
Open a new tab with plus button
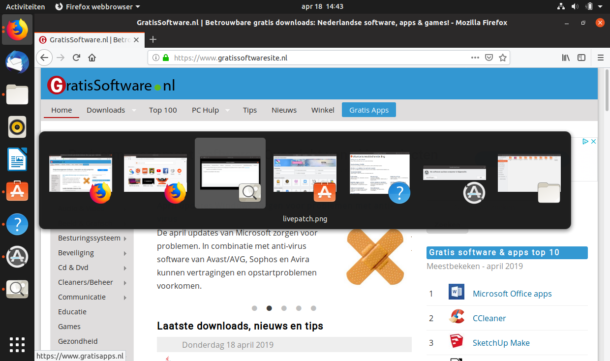(153, 40)
